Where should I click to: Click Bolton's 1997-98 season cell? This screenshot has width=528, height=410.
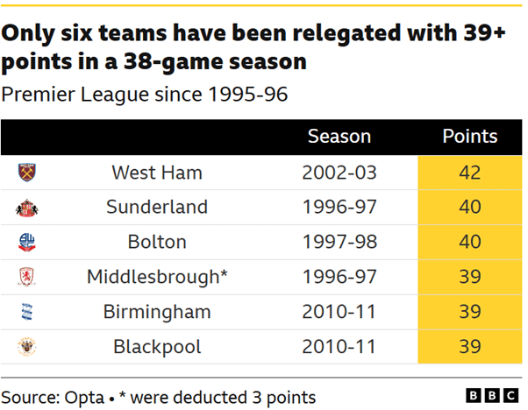(x=339, y=243)
